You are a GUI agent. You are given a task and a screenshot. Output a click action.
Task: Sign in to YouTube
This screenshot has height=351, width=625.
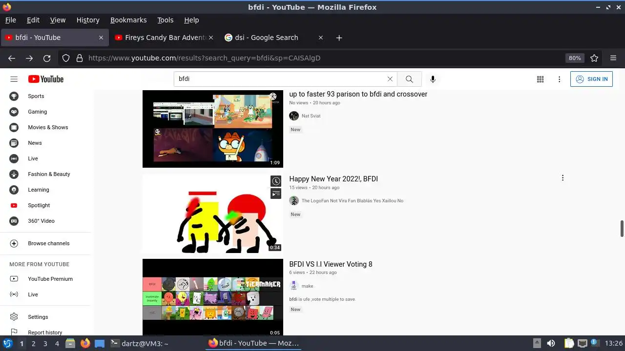[x=591, y=79]
